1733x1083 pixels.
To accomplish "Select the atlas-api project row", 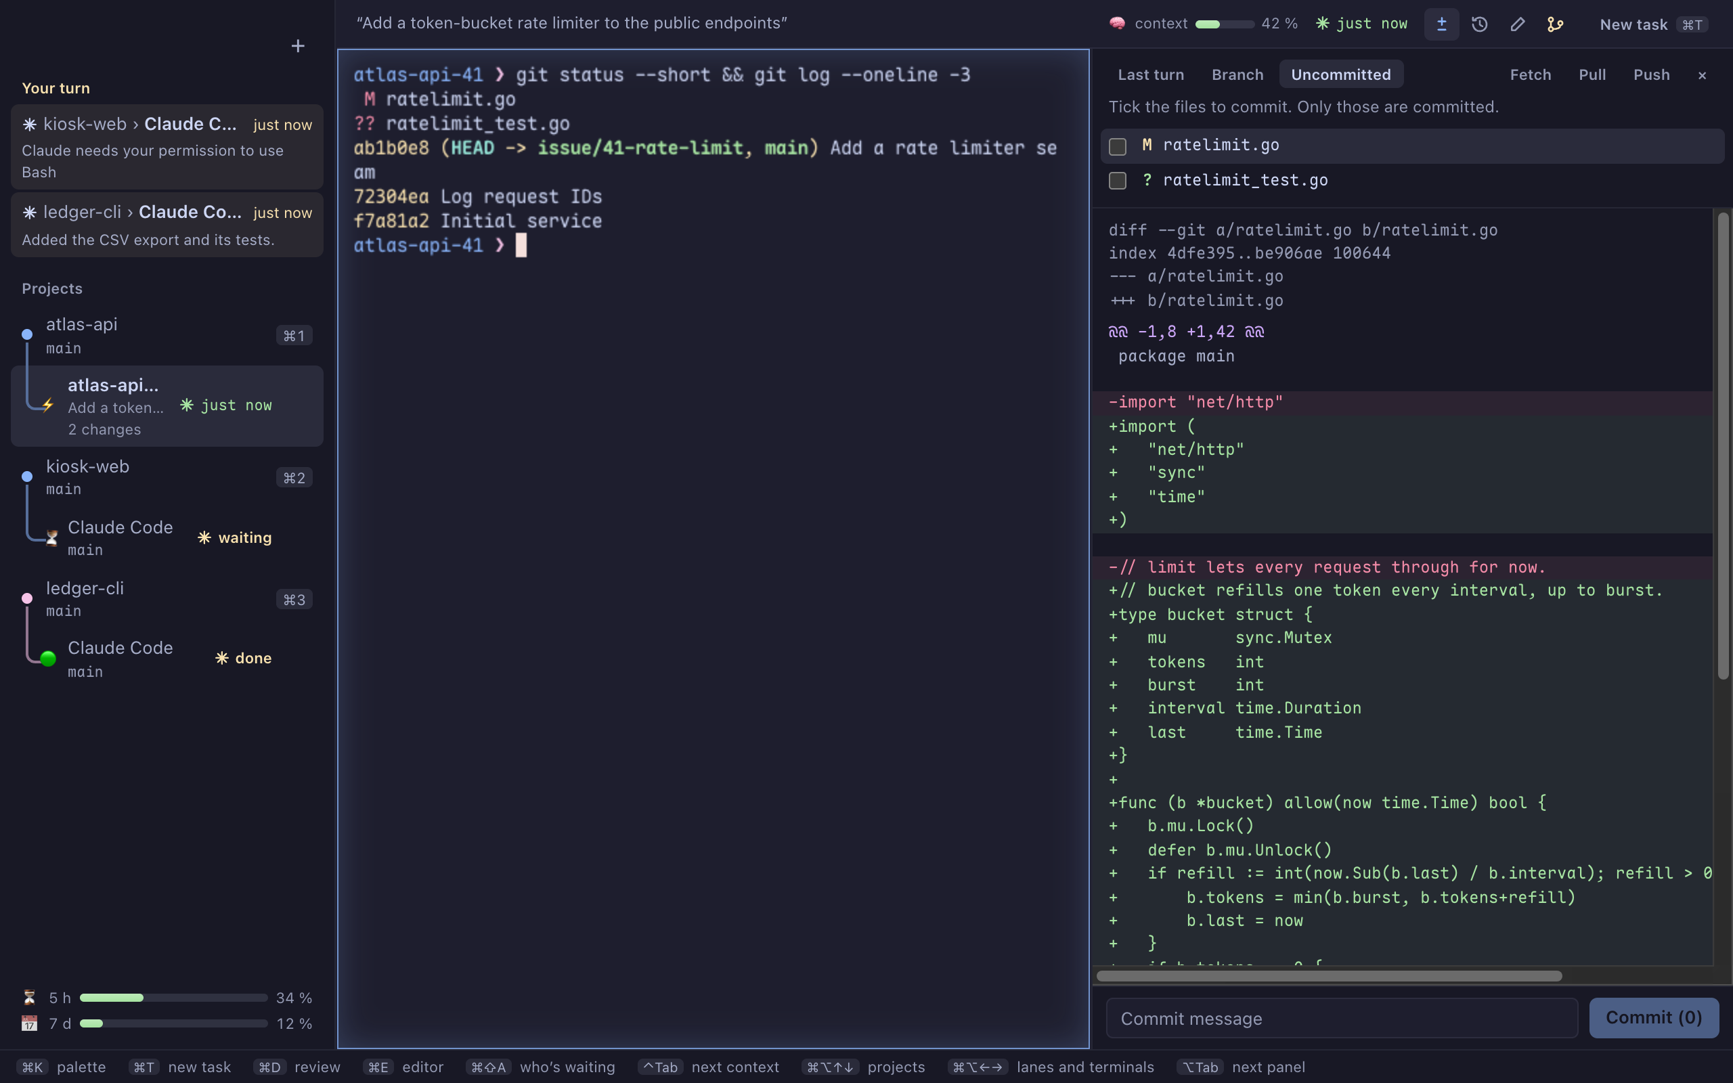I will click(x=167, y=335).
